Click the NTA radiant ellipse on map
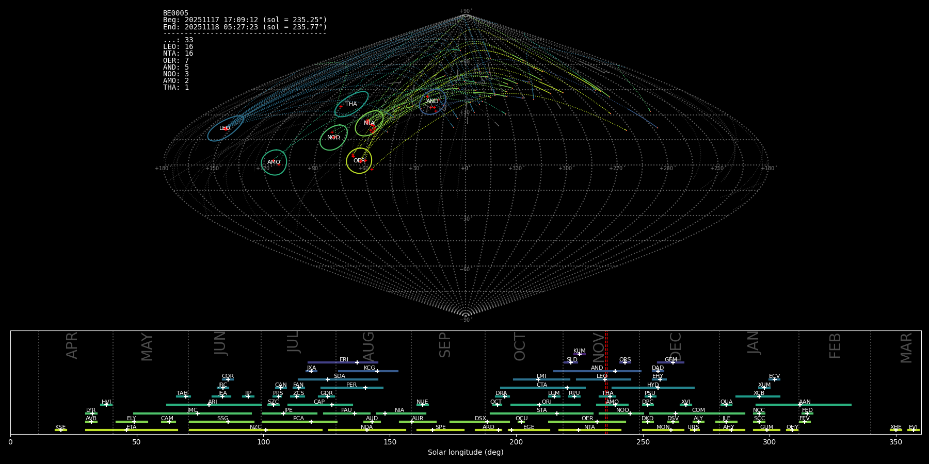This screenshot has height=464, width=929. (x=369, y=123)
